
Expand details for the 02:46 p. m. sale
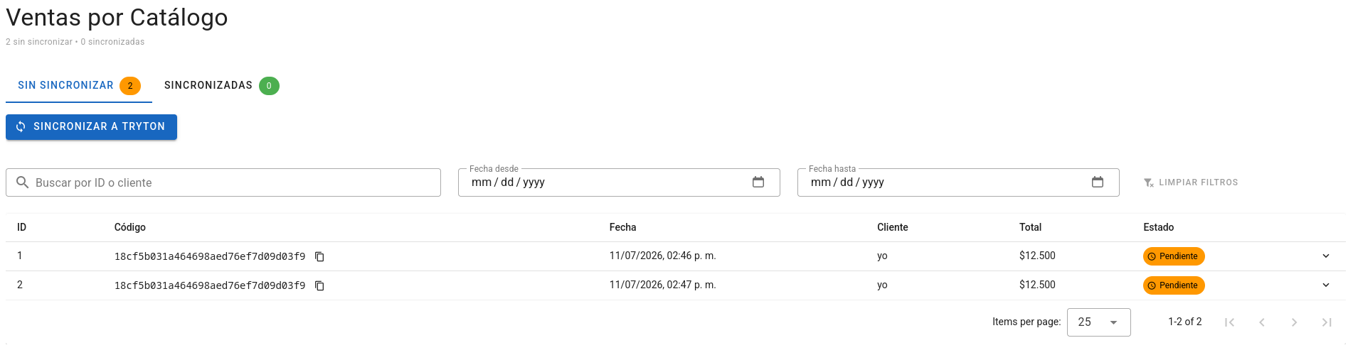tap(1326, 256)
